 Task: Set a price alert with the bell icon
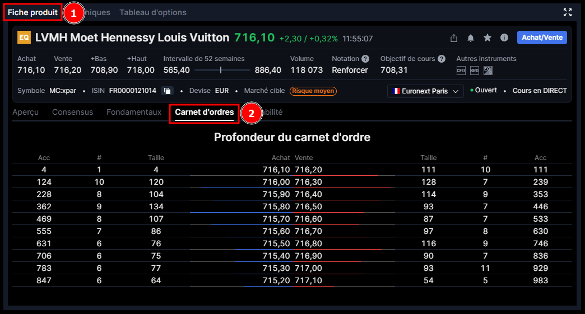click(471, 38)
